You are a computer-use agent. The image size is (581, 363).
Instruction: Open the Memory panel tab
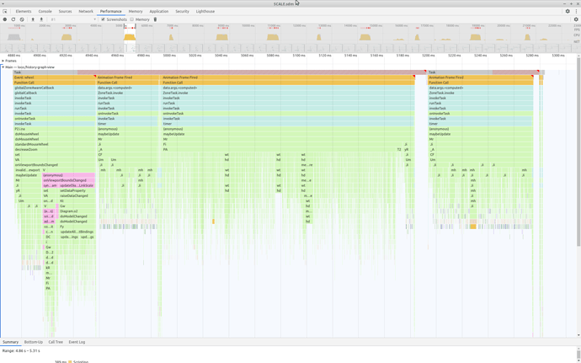136,12
